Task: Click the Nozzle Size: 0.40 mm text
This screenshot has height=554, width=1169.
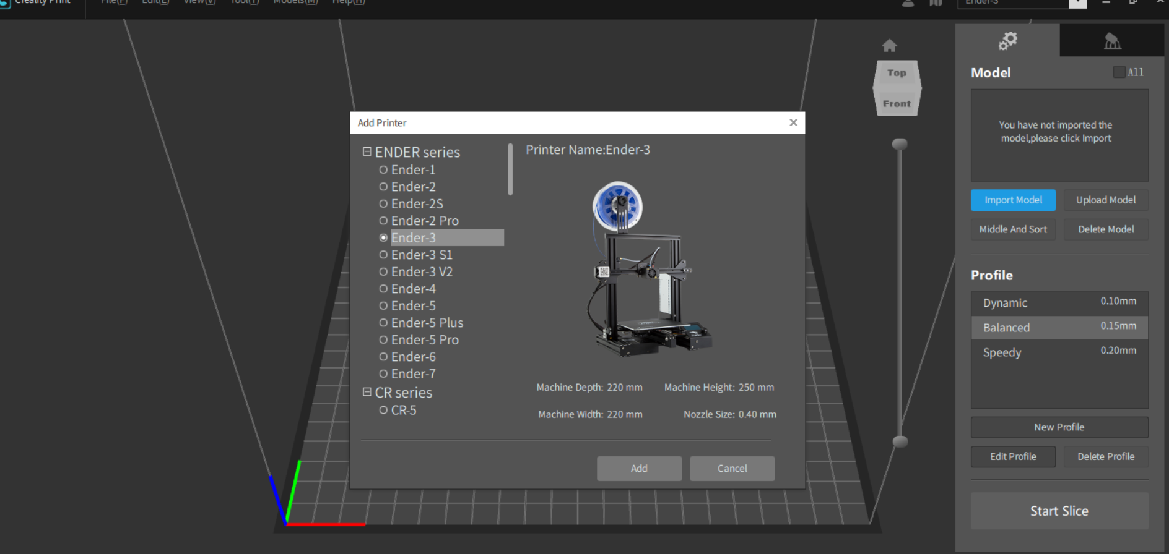Action: [x=730, y=414]
